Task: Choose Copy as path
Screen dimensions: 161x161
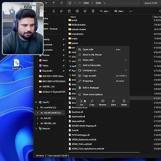Action: 103,76
